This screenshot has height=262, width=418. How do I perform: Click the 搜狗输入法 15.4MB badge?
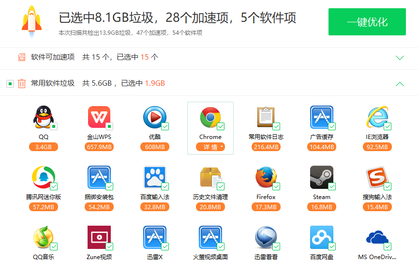coord(377,207)
